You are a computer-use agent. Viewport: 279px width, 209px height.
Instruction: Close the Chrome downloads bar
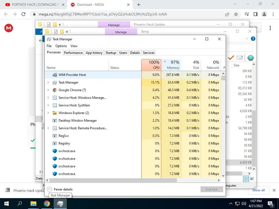(x=274, y=190)
